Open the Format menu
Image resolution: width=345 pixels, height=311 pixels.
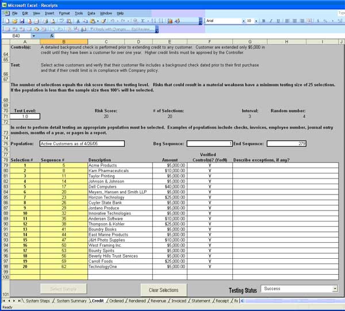[x=64, y=13]
